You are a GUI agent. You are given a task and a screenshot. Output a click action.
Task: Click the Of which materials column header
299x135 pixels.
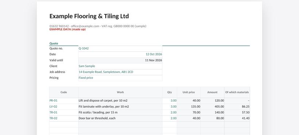coord(237,92)
